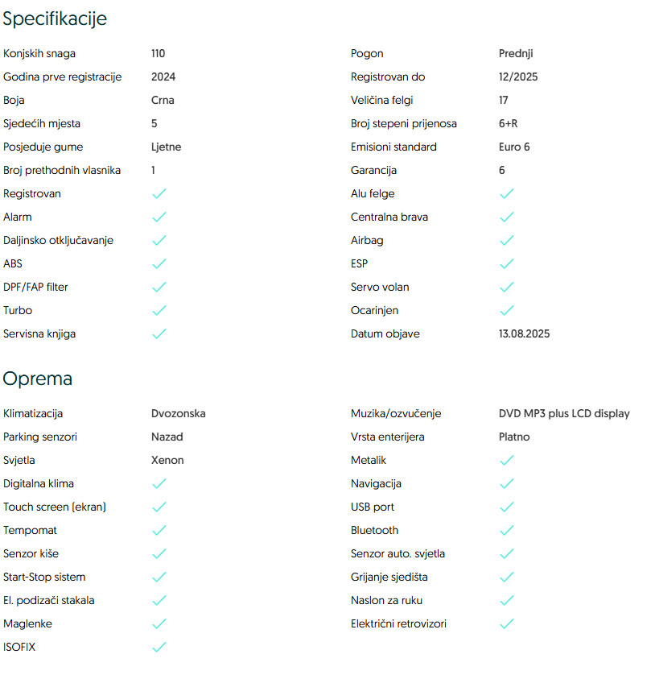Viewport: 655px width, 679px height.
Task: Click the Emisioni standard value Euro 6
Action: pos(514,147)
